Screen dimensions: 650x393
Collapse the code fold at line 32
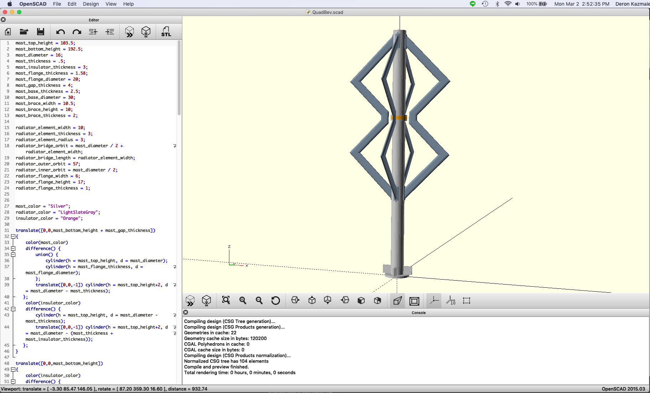[13, 237]
